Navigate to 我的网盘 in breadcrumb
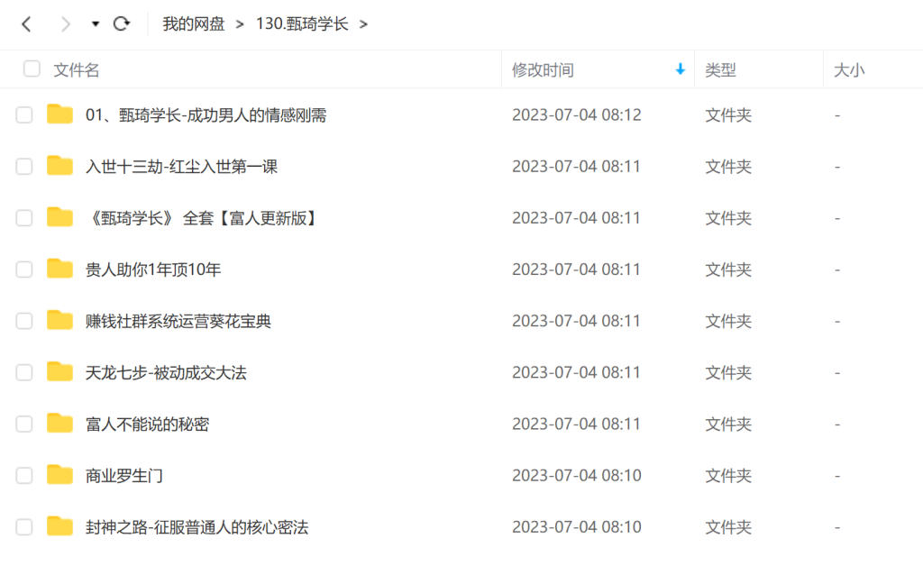 [194, 24]
